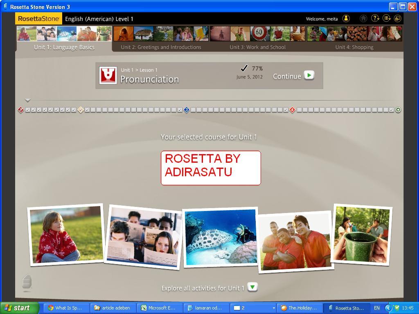Click the green Continue play button
Screen dimensions: 419x314
(309, 76)
